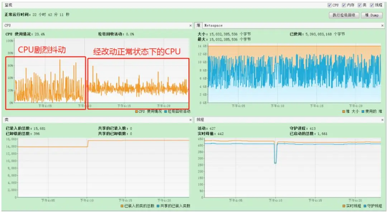Click the 正常运行时间 uptime value
The height and width of the screenshot is (212, 387).
(x=51, y=15)
